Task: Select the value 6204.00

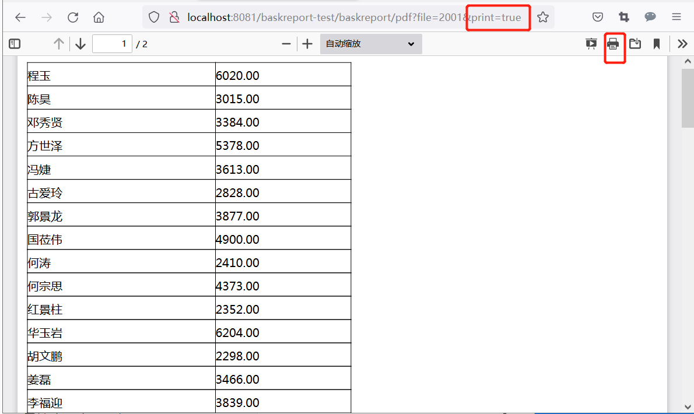Action: point(238,333)
